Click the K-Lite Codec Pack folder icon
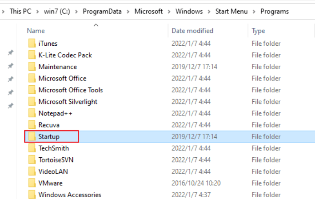The width and height of the screenshot is (315, 199). point(32,55)
